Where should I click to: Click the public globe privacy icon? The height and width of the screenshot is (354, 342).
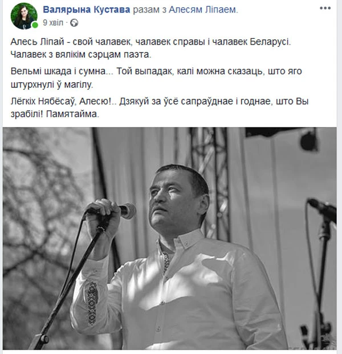74,23
